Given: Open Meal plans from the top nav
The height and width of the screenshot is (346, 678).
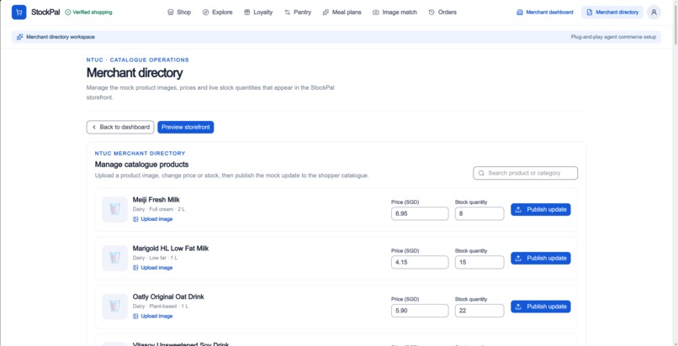Looking at the screenshot, I should (x=342, y=13).
